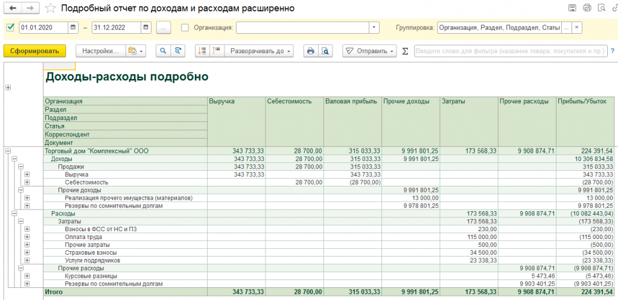Open the Разворачивать до dropdown
The image size is (618, 300).
259,51
